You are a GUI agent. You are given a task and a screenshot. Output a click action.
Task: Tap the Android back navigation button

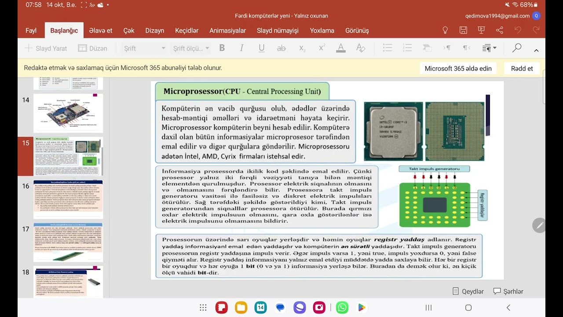(508, 307)
